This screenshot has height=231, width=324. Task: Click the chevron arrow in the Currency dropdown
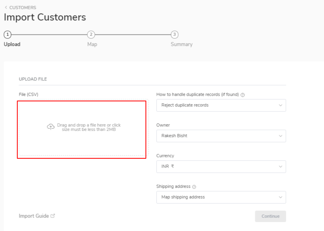(x=280, y=167)
